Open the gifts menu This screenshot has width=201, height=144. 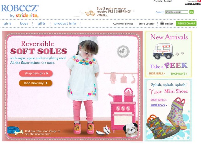click(x=42, y=23)
